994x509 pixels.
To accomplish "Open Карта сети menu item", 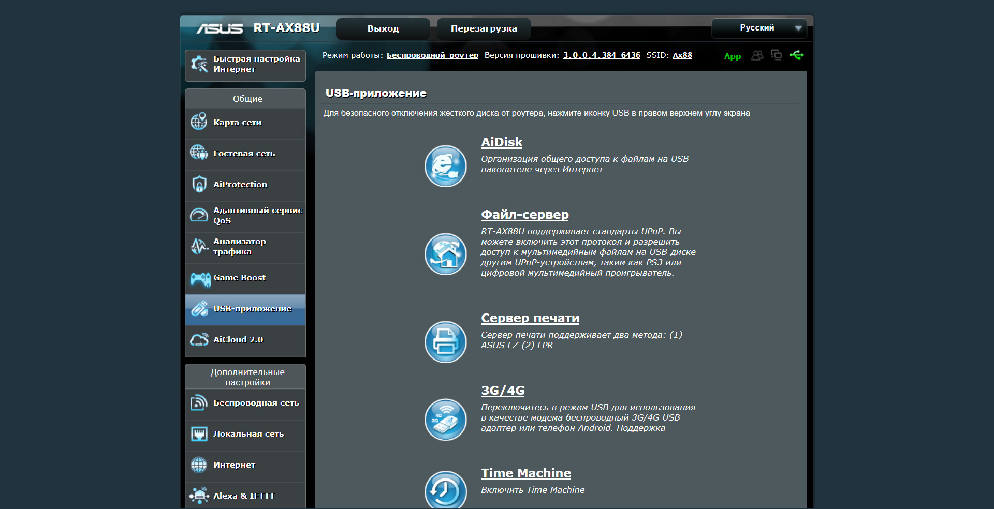I will pos(245,123).
